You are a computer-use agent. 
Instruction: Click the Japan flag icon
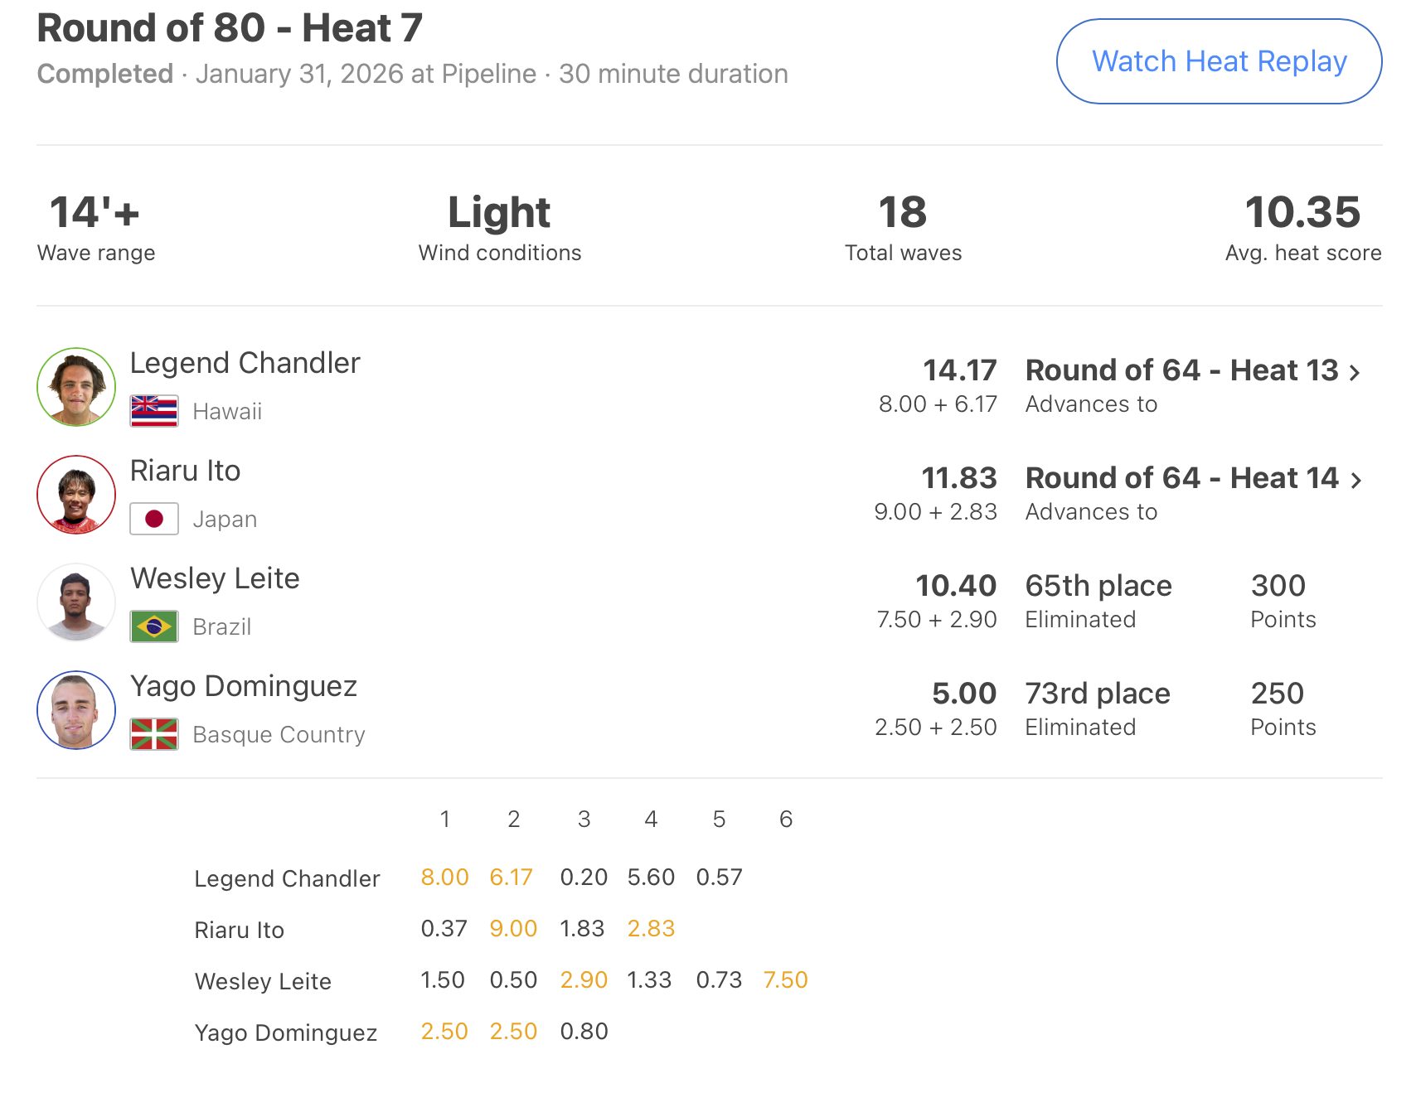(x=154, y=519)
